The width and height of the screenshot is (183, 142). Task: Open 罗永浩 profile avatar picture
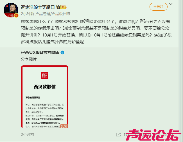pos(11,10)
